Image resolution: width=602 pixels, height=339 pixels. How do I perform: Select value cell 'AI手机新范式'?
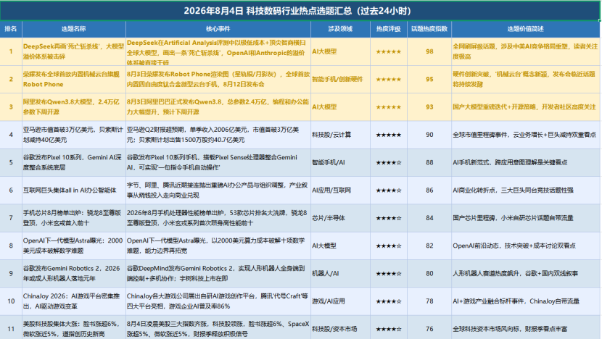pos(526,162)
